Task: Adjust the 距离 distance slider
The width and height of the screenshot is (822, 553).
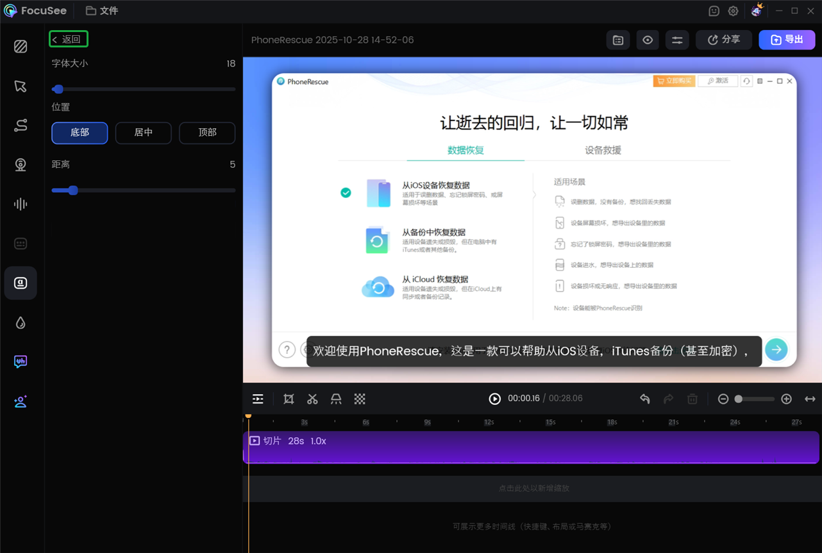Action: [x=144, y=190]
